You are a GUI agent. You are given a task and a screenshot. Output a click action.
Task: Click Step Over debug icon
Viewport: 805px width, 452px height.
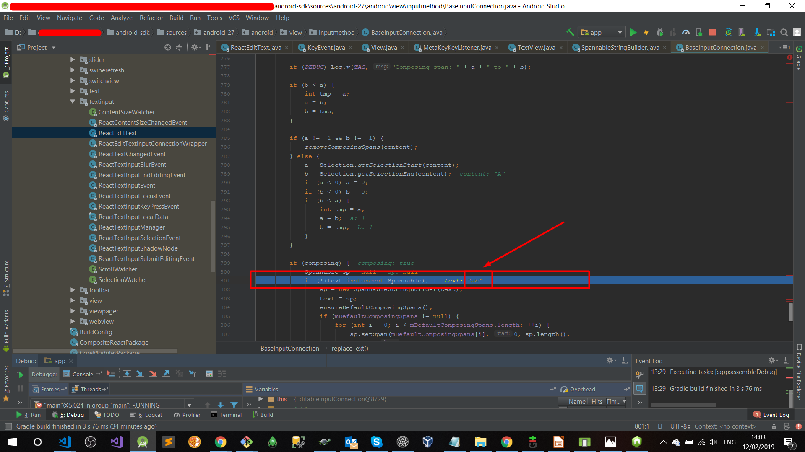127,374
